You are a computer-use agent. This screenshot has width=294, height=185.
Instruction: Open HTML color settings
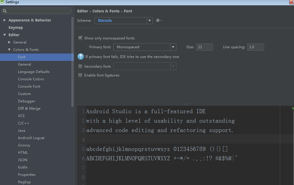(x=23, y=152)
